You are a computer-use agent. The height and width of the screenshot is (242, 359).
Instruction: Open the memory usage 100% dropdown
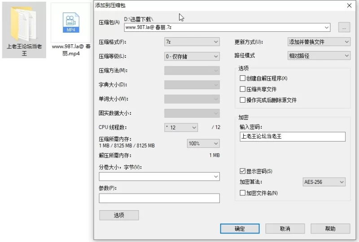click(203, 143)
